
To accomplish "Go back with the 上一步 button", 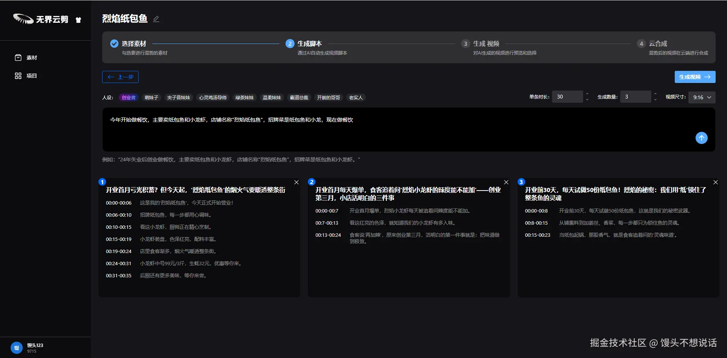I will tap(120, 77).
